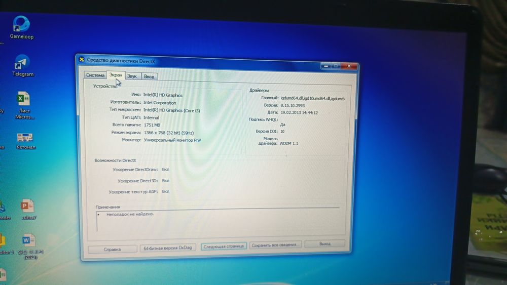Image resolution: width=507 pixels, height=285 pixels.
Task: Click the Ускорение Direct3D Вкл value
Action: (166, 181)
